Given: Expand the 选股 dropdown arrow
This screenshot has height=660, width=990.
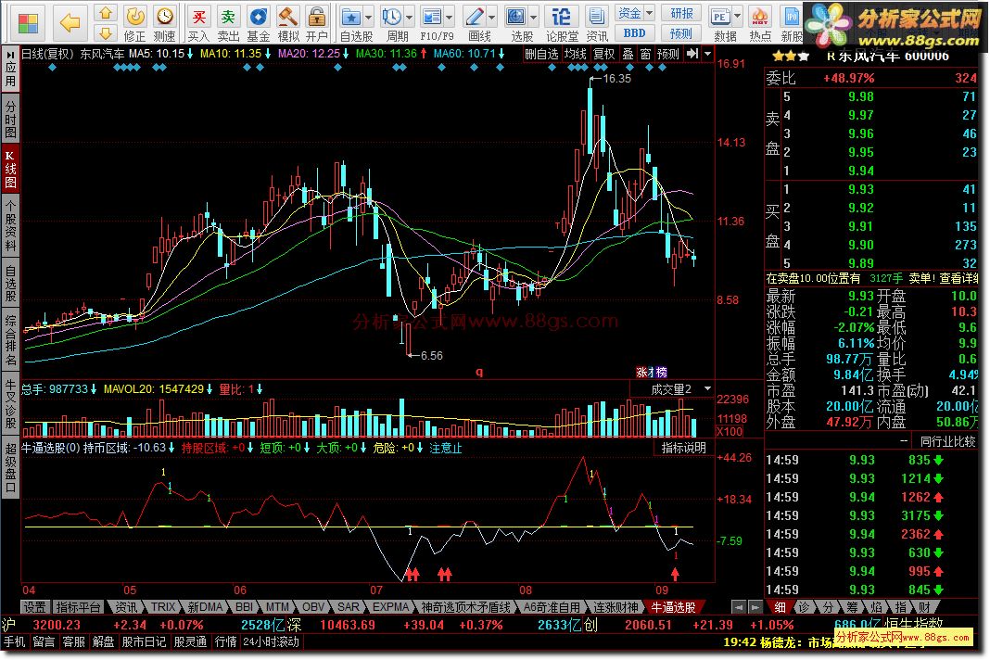Looking at the screenshot, I should click(534, 18).
